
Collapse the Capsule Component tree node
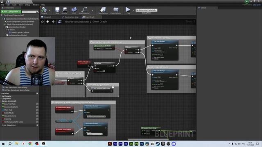point(3,19)
